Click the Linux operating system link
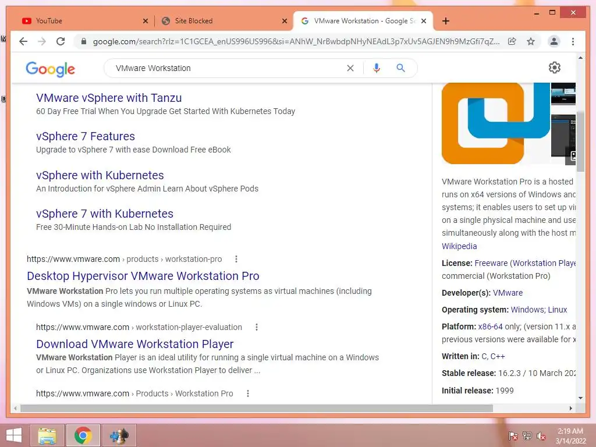Screen dimensions: 596x447 [557, 310]
